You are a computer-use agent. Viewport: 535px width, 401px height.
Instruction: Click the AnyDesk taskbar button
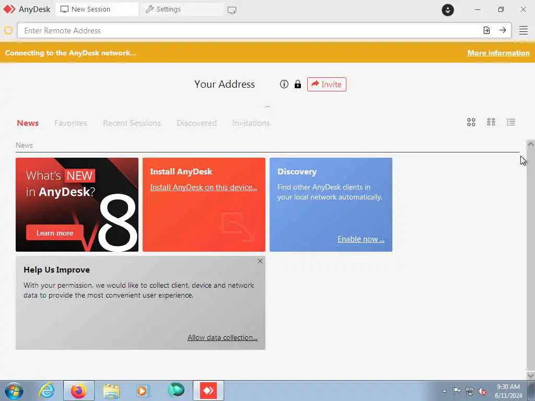pyautogui.click(x=208, y=391)
